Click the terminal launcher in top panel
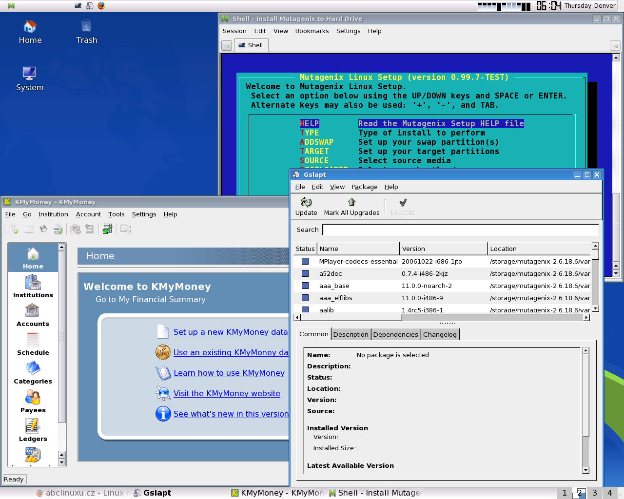The width and height of the screenshot is (624, 499). [78, 6]
